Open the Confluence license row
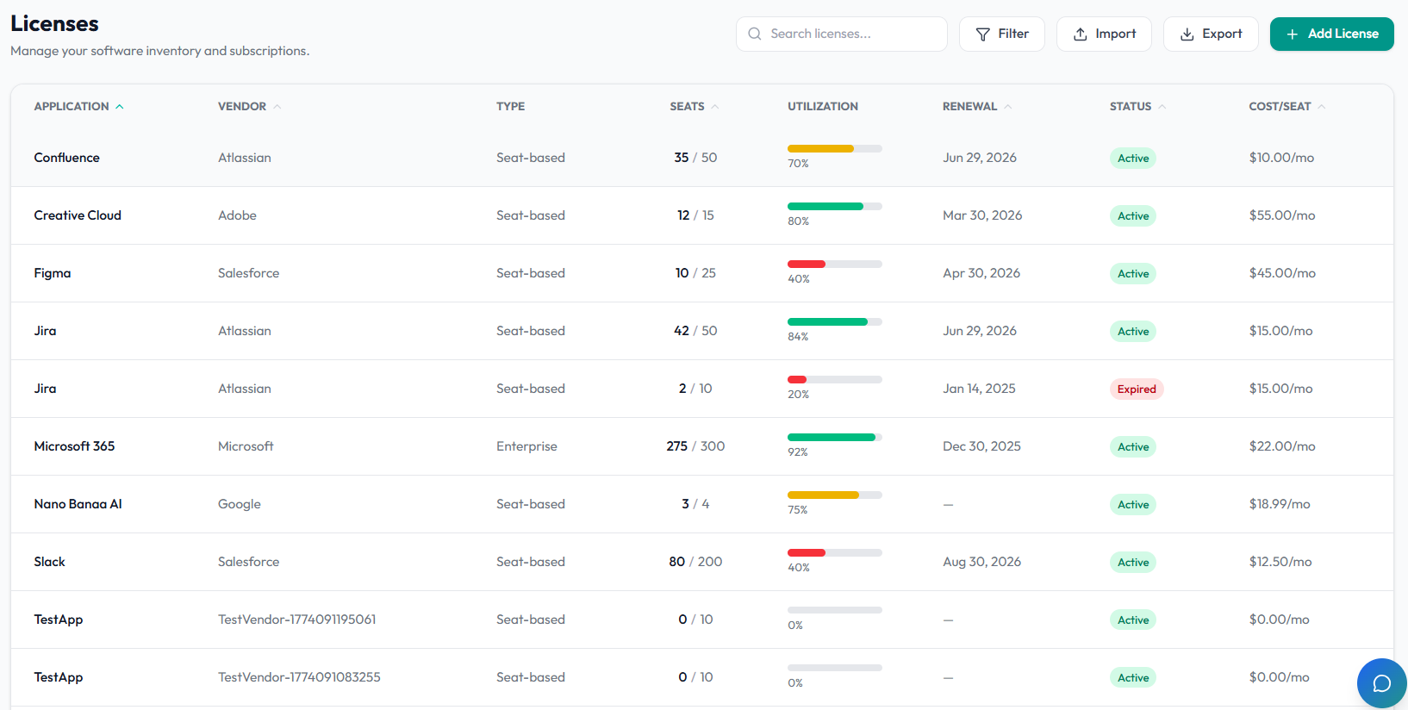 (701, 158)
